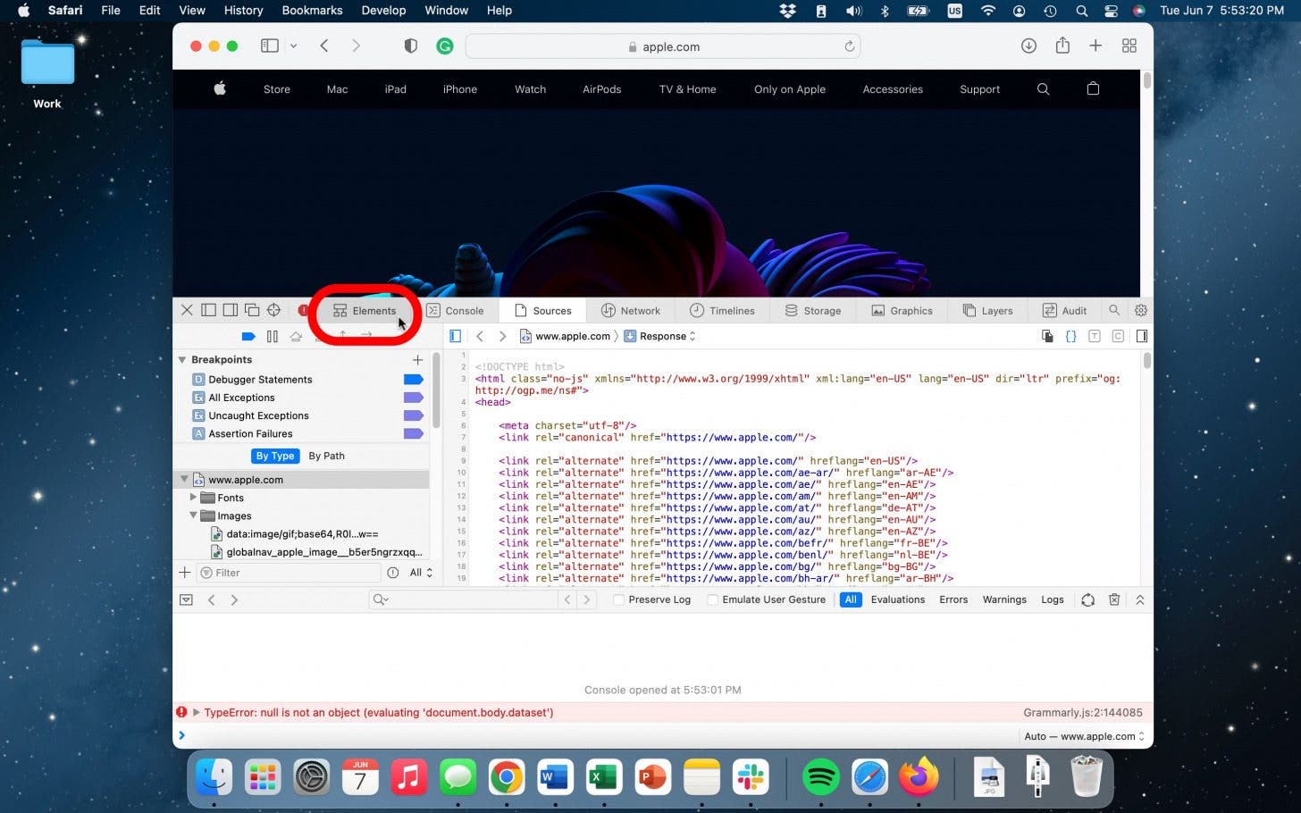Open the Response dropdown in path bar
The image size is (1301, 813).
pos(659,336)
